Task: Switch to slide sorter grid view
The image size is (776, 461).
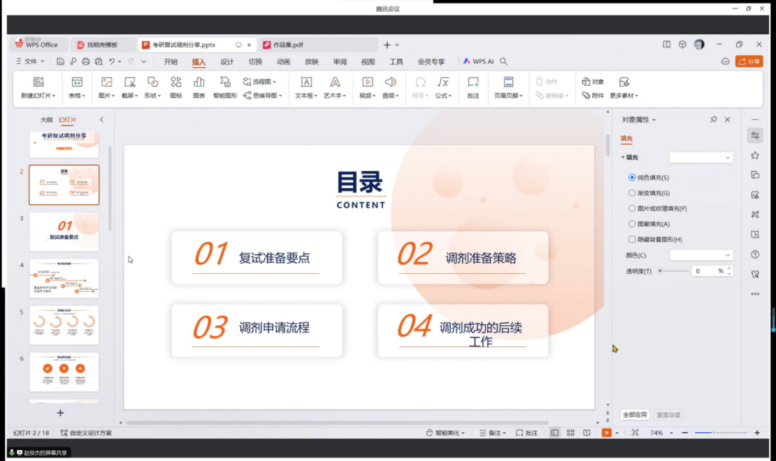Action: click(570, 433)
